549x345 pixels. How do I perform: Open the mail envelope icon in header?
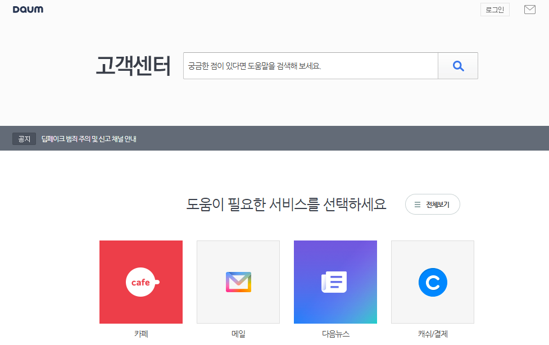coord(530,10)
